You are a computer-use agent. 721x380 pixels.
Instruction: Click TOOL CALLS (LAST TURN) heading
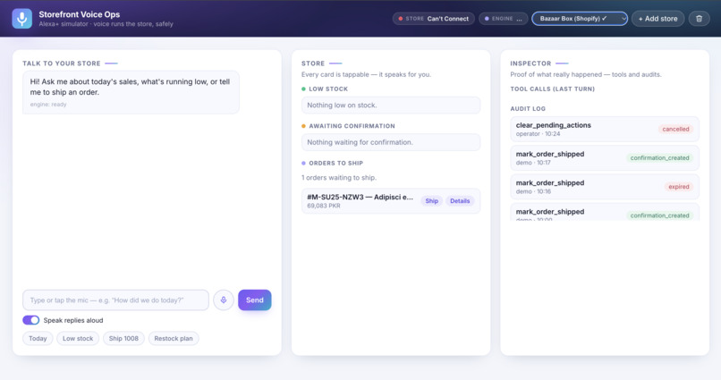552,89
